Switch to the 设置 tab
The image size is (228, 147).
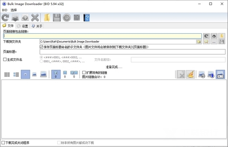point(22,26)
